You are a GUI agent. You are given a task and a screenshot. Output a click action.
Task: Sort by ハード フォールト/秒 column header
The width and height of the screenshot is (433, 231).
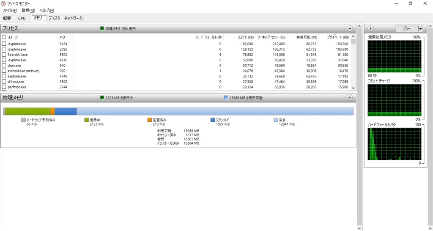tap(209, 37)
